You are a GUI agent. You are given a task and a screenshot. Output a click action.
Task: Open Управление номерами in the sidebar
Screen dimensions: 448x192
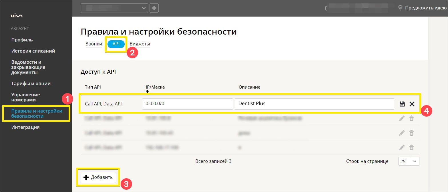(25, 97)
